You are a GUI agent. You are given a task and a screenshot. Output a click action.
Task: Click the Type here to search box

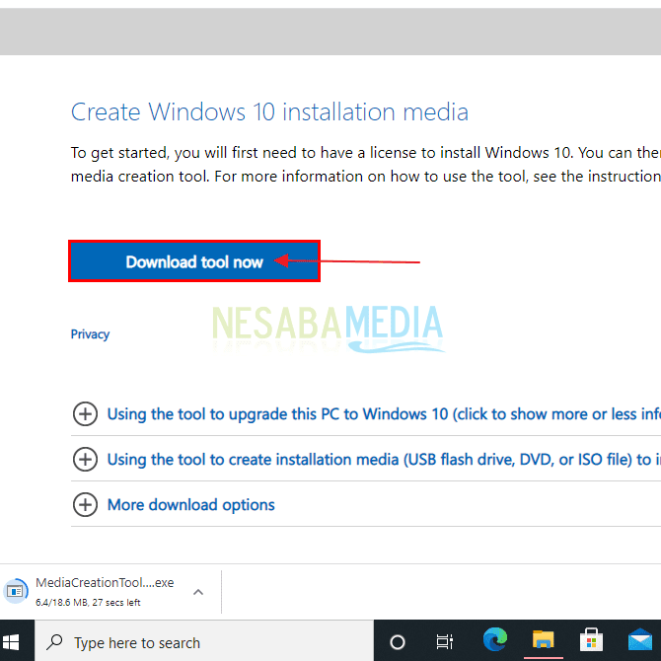tap(204, 642)
